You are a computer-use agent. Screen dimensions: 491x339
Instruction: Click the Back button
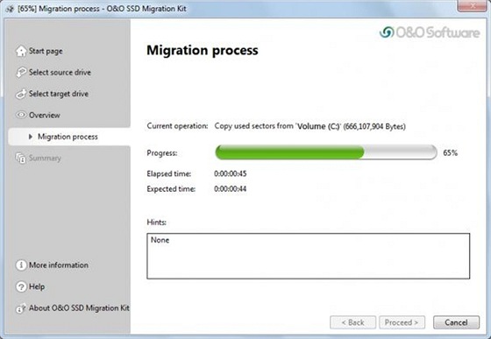(x=352, y=322)
